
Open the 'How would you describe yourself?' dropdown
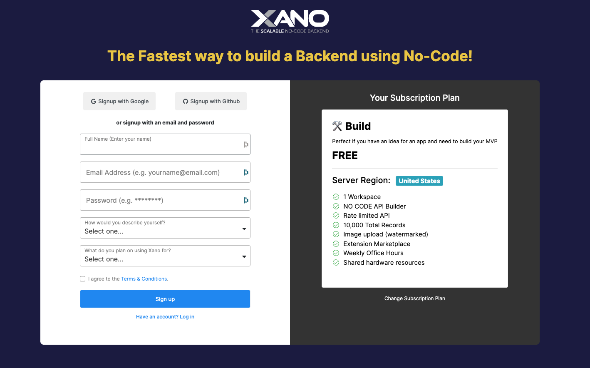[x=165, y=228]
